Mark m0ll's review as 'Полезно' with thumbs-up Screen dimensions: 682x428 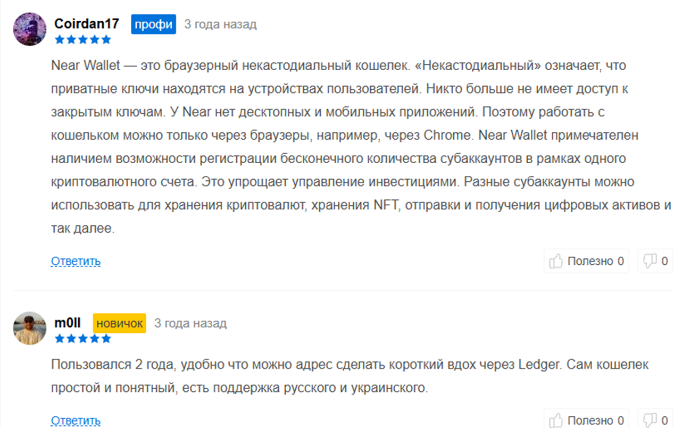586,421
